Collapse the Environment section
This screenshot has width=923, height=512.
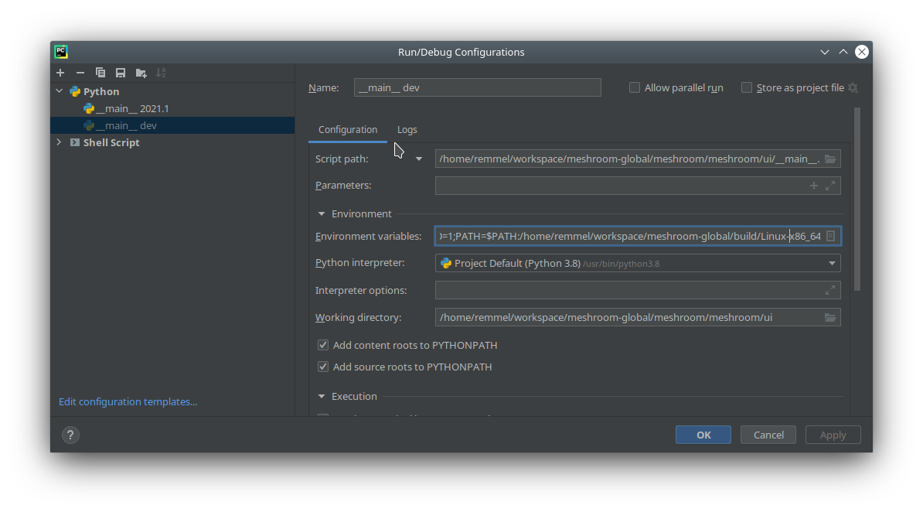pyautogui.click(x=322, y=214)
